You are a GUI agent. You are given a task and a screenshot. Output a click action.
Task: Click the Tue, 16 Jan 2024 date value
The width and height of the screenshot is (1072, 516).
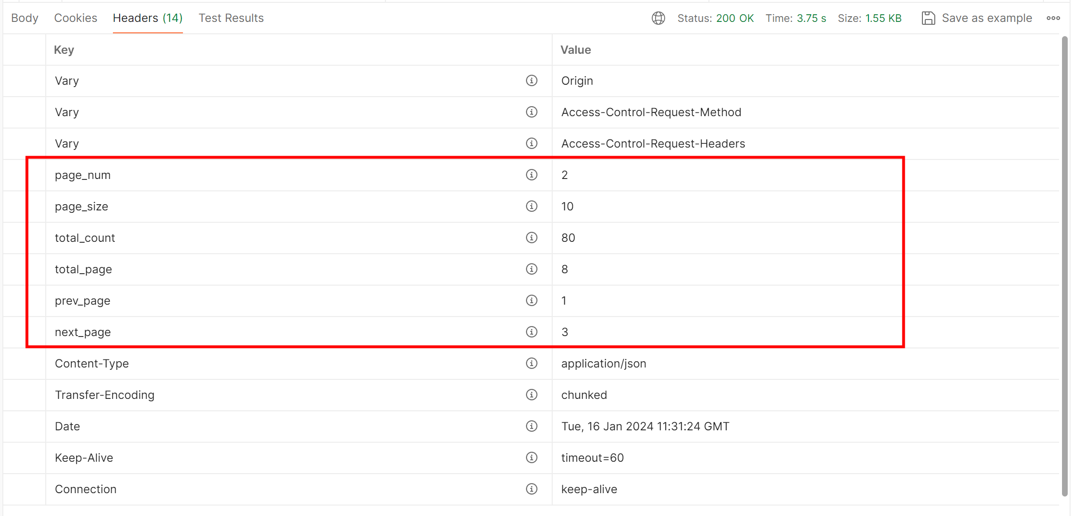click(645, 427)
